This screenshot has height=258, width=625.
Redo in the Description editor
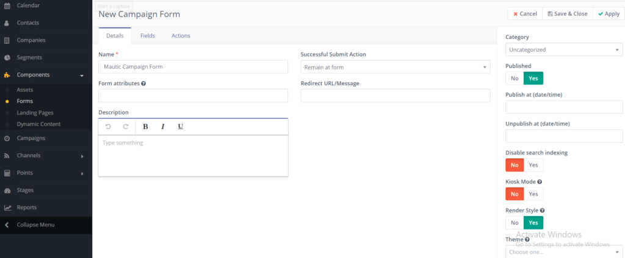(126, 127)
